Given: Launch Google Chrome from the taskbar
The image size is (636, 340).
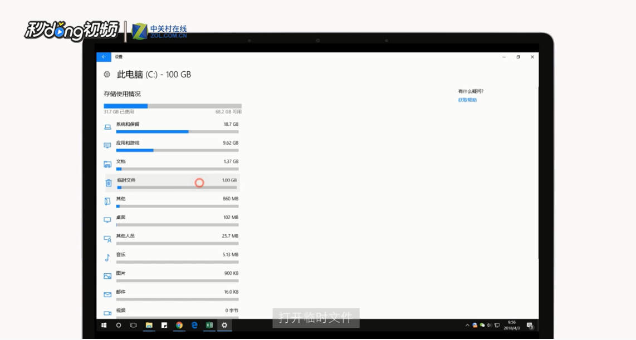Looking at the screenshot, I should [x=179, y=324].
